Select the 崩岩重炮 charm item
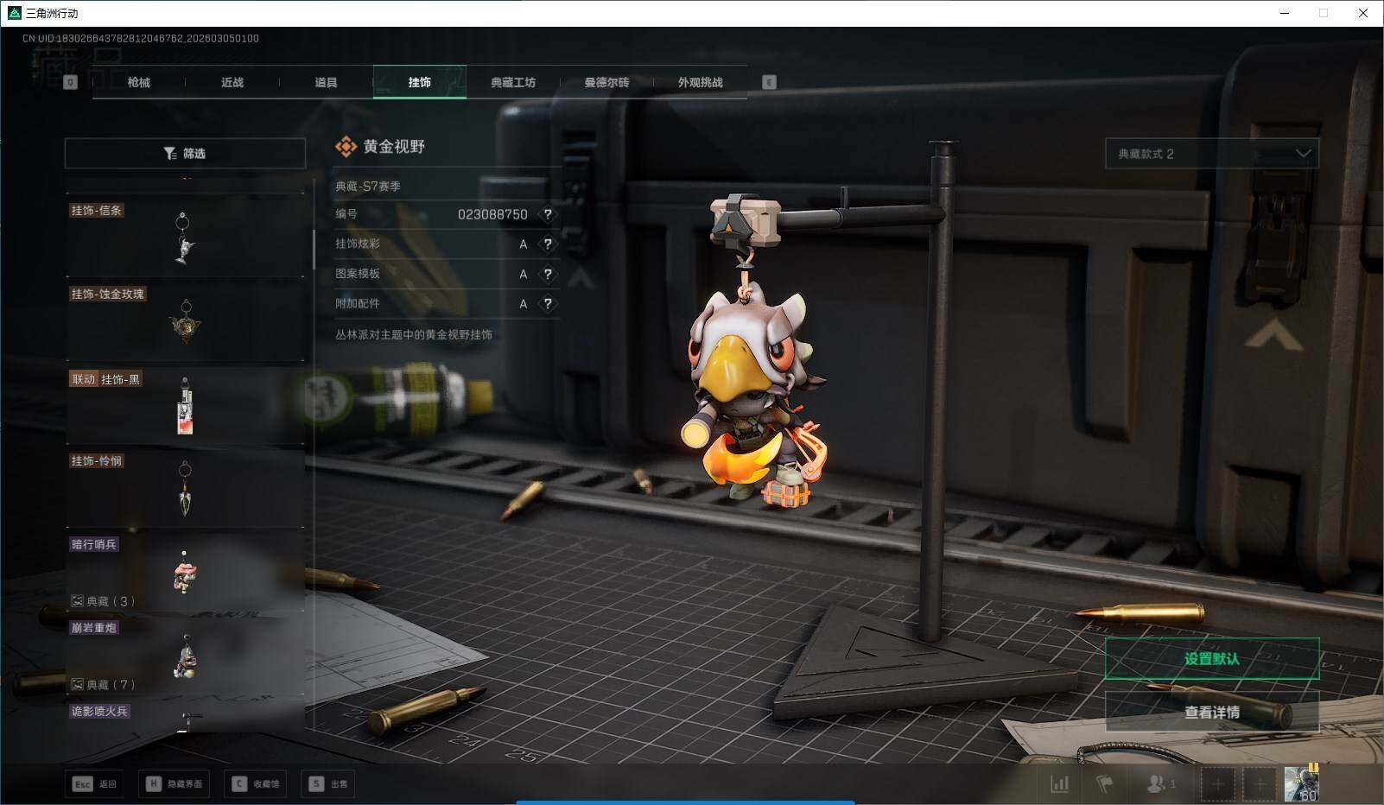 point(185,655)
